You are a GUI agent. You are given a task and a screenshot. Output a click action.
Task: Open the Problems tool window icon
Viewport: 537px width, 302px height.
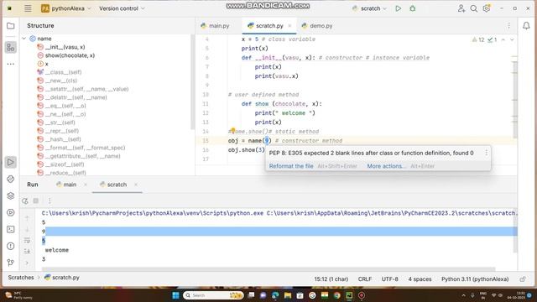(11, 246)
